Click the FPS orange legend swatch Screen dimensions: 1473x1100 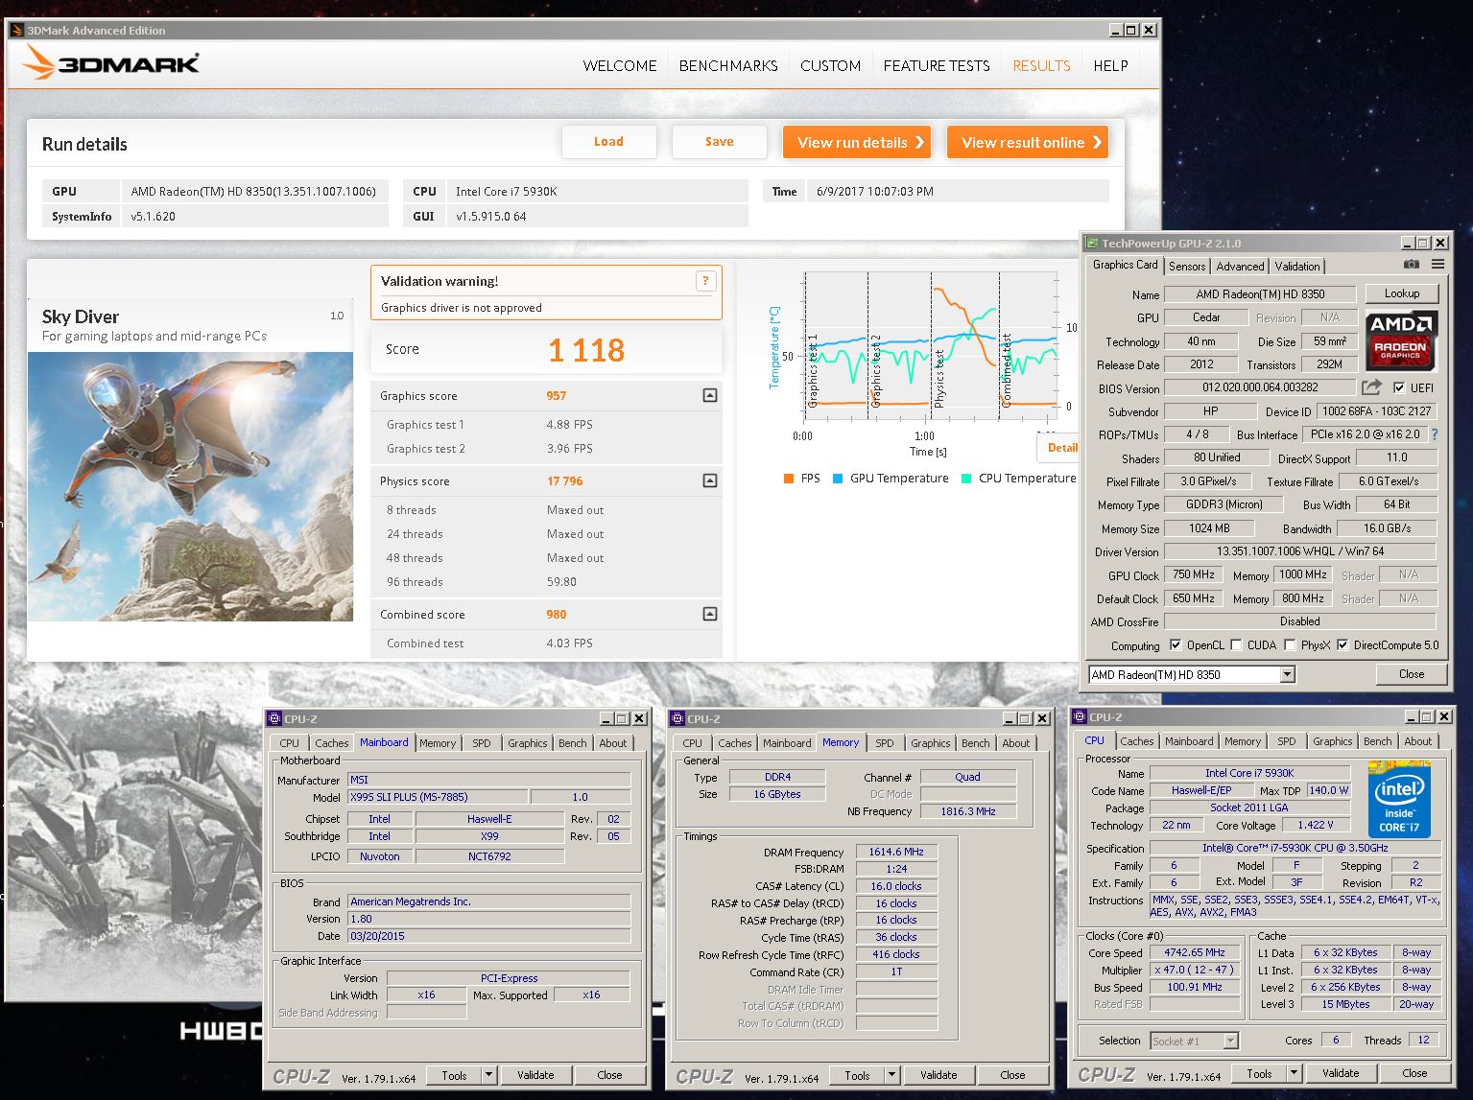pyautogui.click(x=789, y=478)
